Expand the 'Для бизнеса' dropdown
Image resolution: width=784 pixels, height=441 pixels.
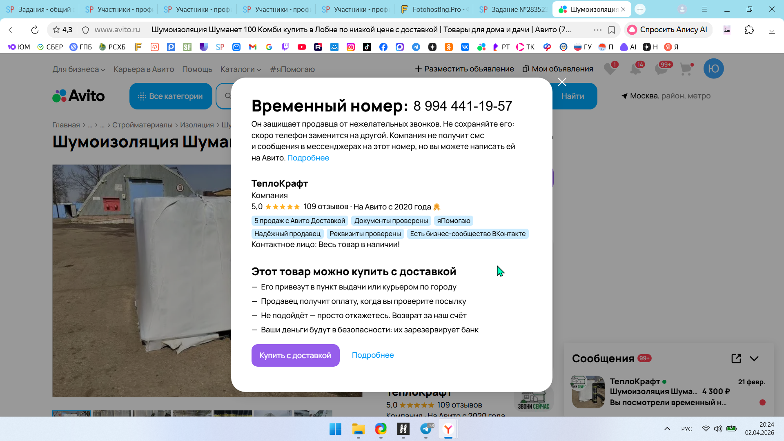coord(78,69)
